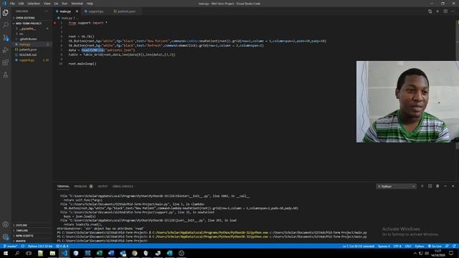The width and height of the screenshot is (459, 258).
Task: Open the Run and Debug view
Action: pos(6,50)
